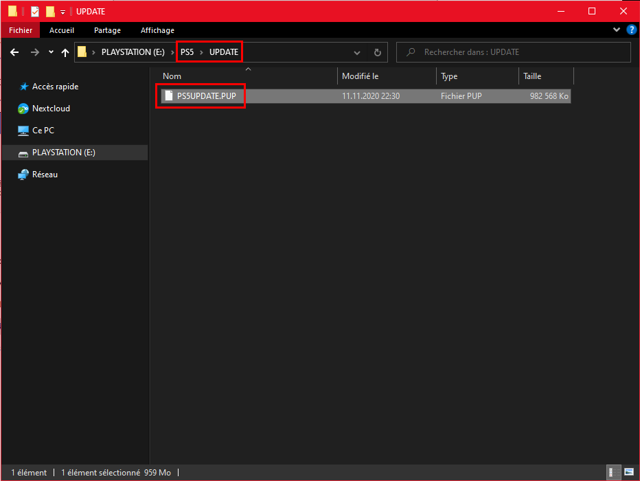Image resolution: width=640 pixels, height=481 pixels.
Task: Click the folder icon in the address bar
Action: [82, 52]
